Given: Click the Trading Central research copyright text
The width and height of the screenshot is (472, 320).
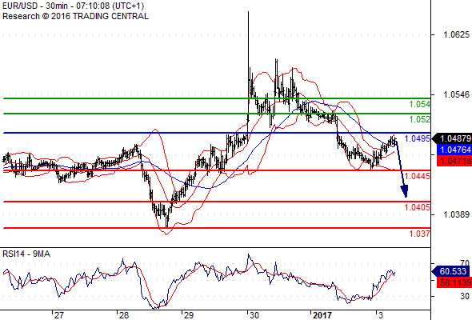Looking at the screenshot, I should coord(75,16).
